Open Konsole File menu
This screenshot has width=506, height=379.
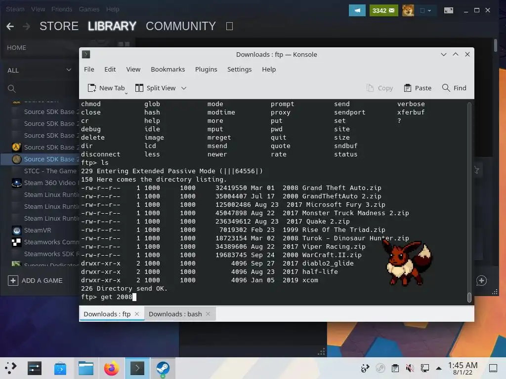point(89,69)
